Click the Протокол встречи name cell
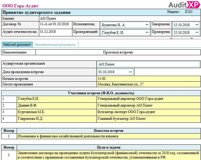 118,52
